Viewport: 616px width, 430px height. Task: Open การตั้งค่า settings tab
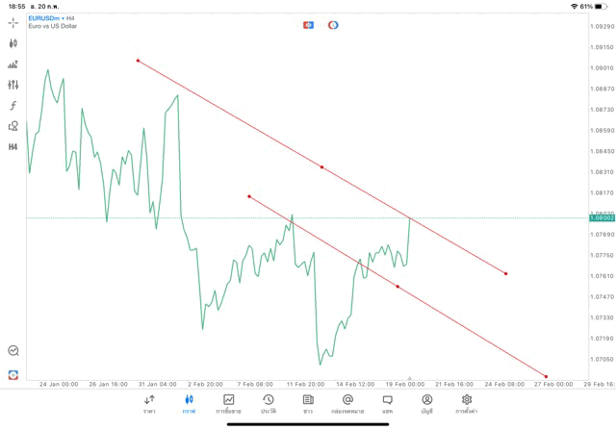tap(467, 403)
